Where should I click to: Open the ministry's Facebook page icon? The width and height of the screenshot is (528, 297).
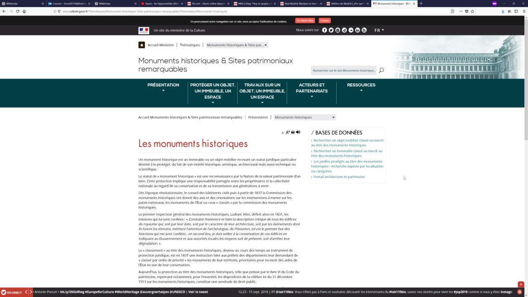pyautogui.click(x=325, y=30)
